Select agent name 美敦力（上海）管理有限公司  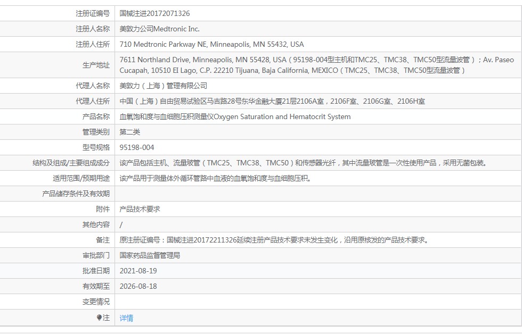tap(164, 86)
